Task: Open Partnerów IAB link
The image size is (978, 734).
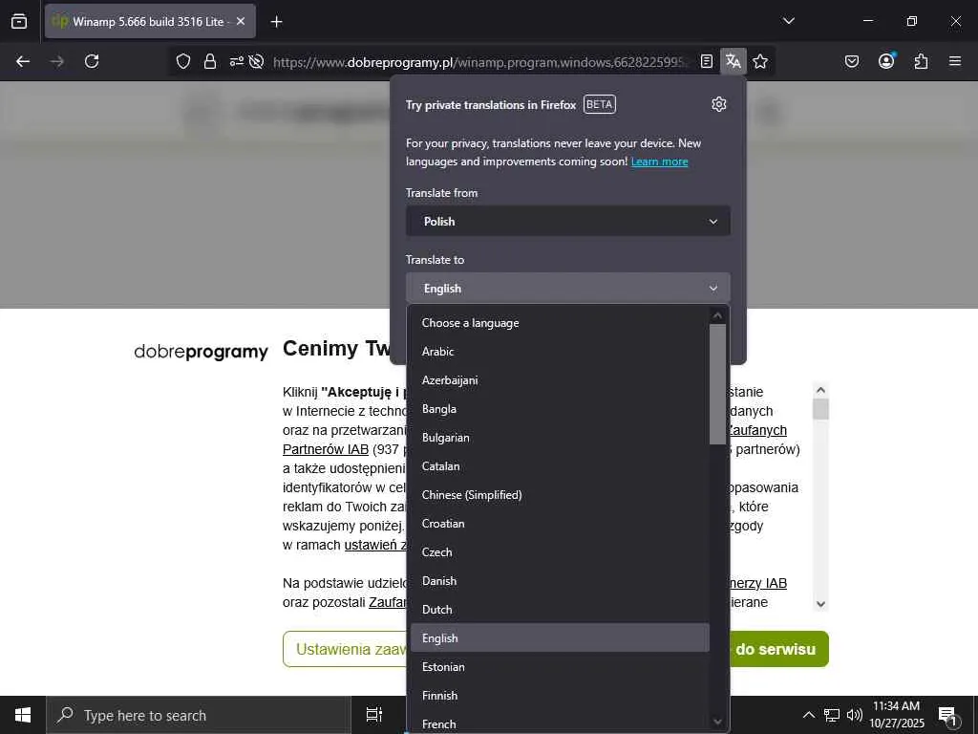Action: (325, 449)
